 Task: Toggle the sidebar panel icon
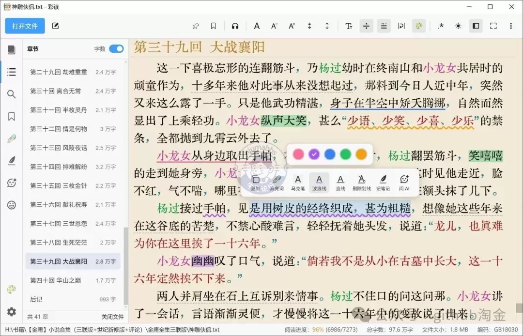point(476,26)
